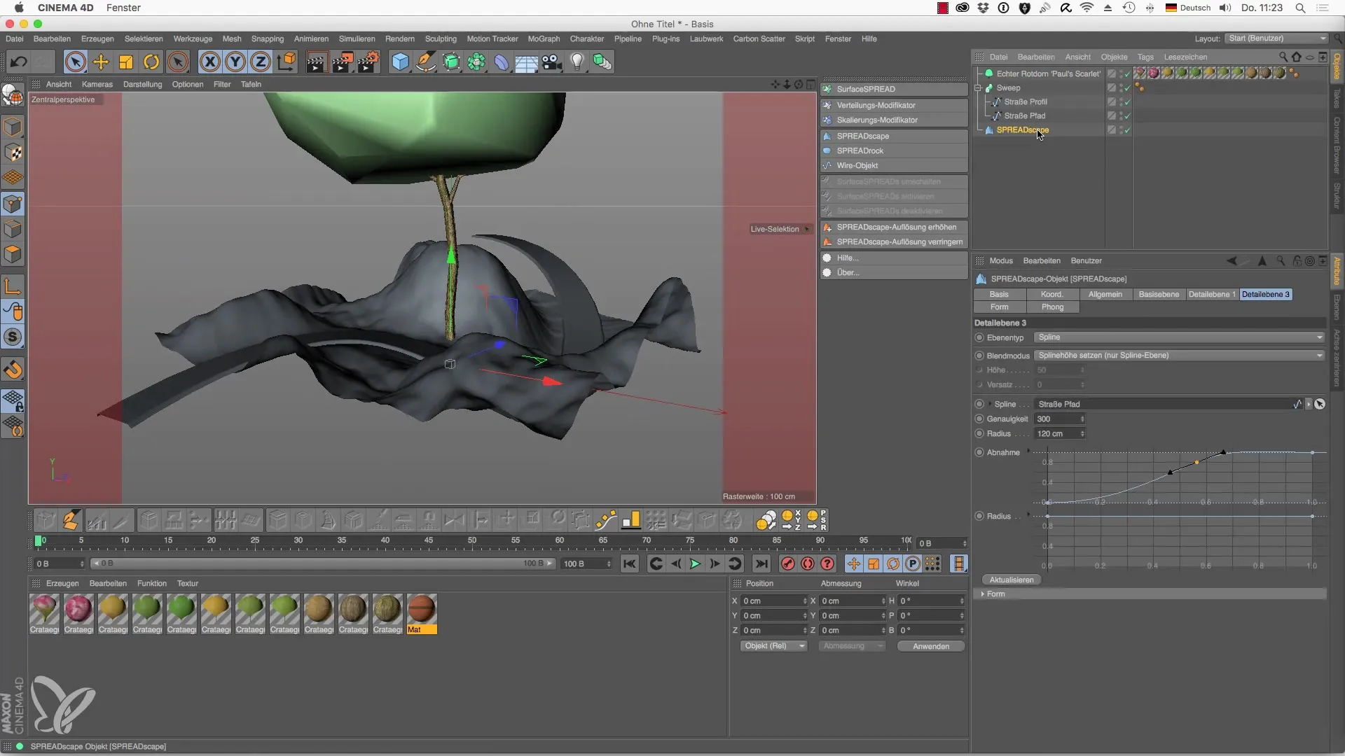Switch to Texture mode in left palette
Screen dimensions: 1345x756
13,153
